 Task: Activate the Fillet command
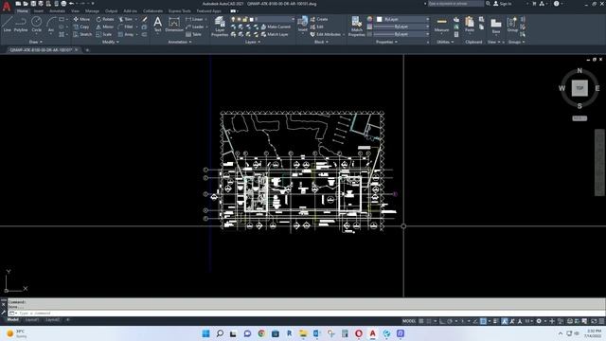126,27
